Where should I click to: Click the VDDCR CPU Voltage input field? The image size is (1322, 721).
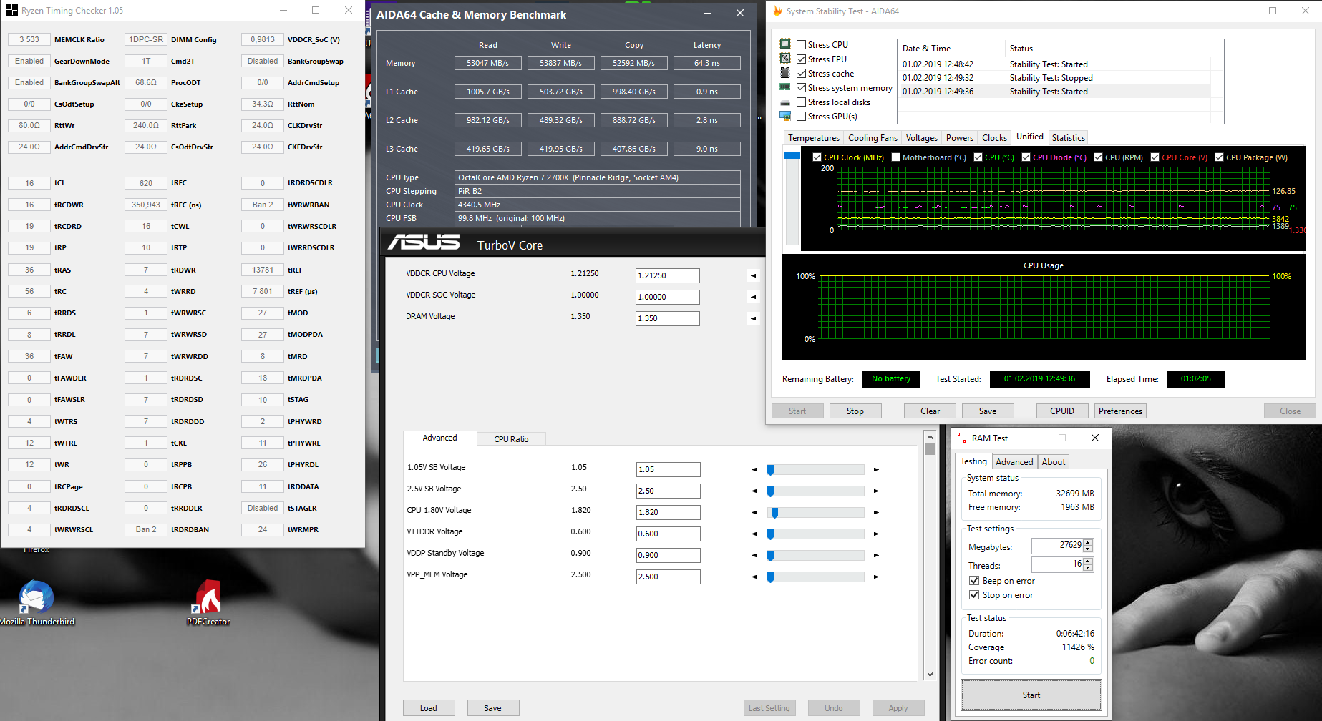[668, 275]
